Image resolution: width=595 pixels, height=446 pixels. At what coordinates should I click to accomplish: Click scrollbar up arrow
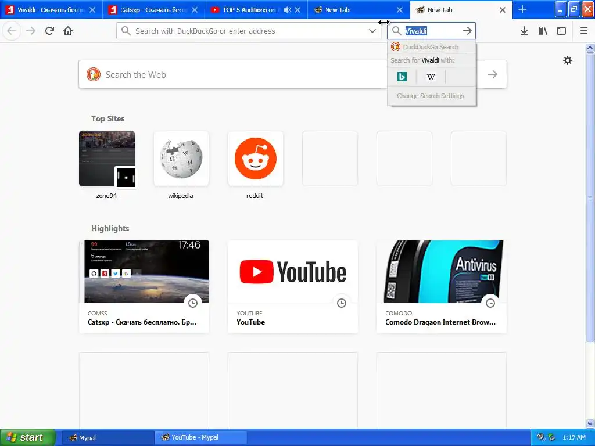(x=590, y=48)
